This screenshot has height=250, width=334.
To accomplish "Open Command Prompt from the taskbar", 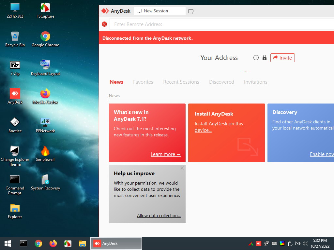I will [23, 243].
